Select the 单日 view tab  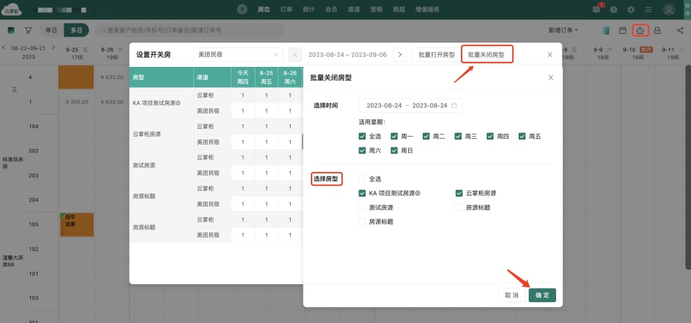point(50,30)
